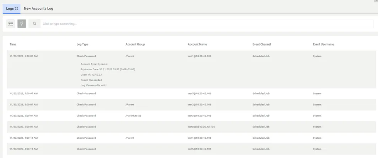Click 'Result: Succeeded' detail line

point(91,80)
